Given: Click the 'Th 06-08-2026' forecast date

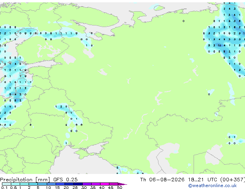Looking at the screenshot, I should (162, 179).
